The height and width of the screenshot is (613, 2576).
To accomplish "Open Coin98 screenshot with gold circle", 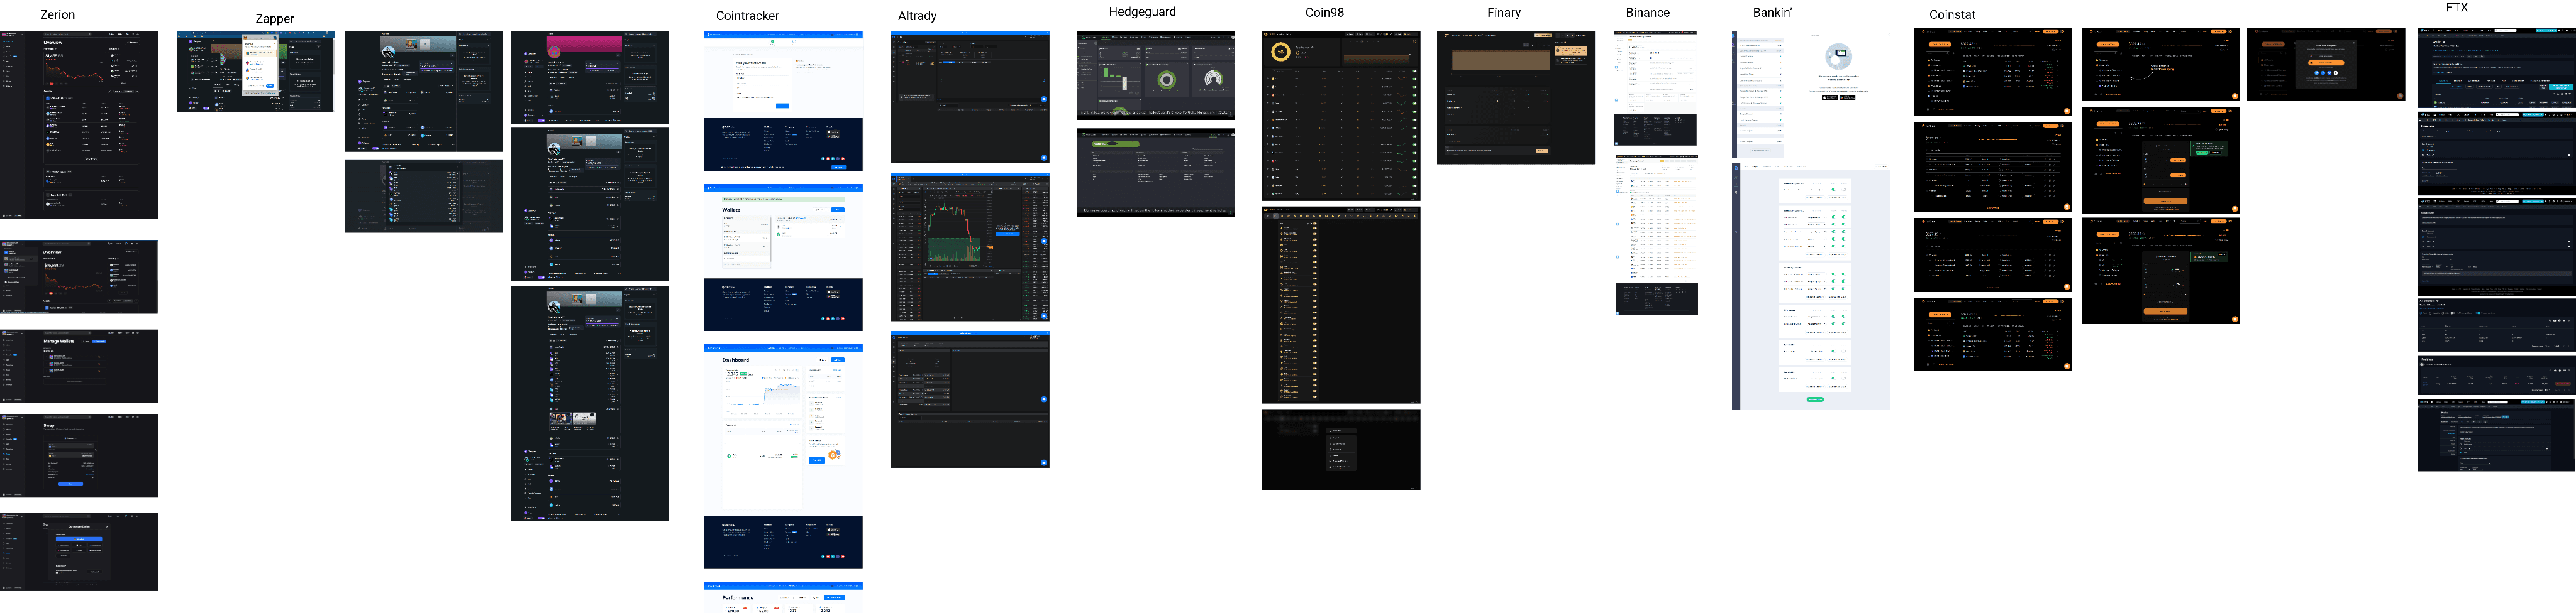I will tap(1341, 116).
